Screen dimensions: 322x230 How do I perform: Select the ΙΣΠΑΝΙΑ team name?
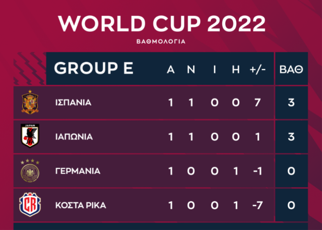(73, 102)
